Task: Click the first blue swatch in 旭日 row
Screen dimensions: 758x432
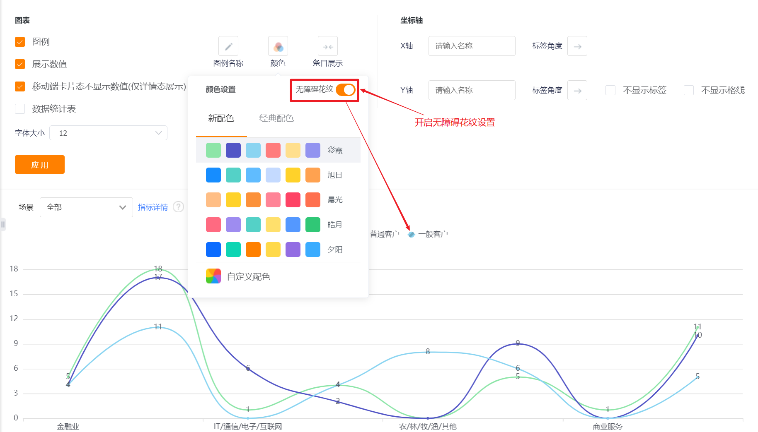Action: (213, 175)
